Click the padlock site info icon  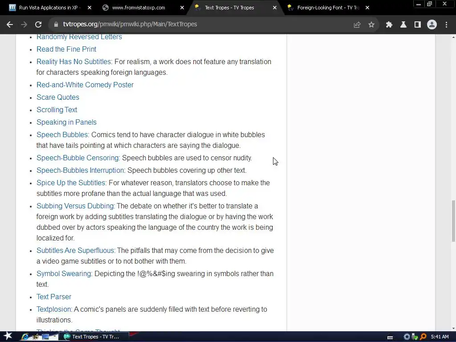pos(56,24)
